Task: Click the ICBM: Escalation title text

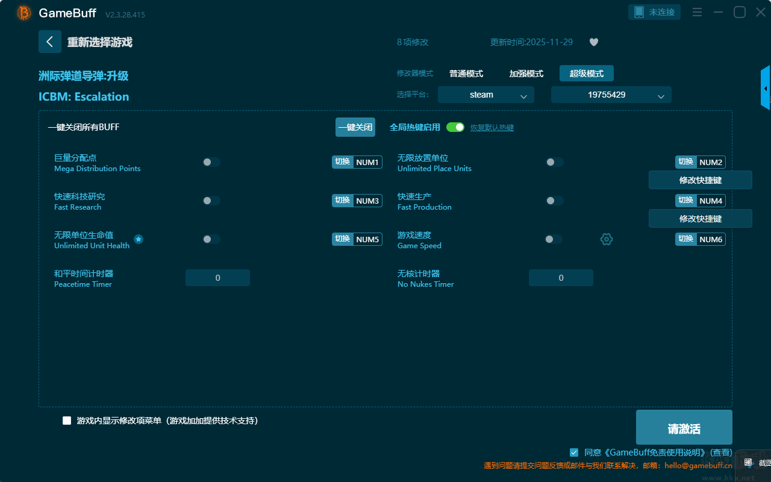Action: click(x=84, y=96)
